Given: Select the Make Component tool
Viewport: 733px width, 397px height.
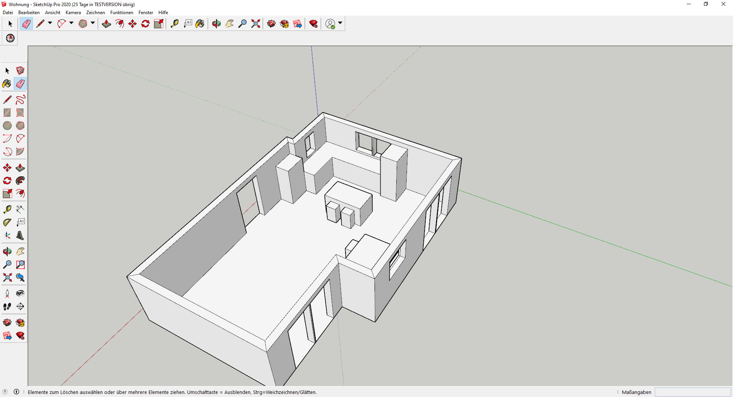Looking at the screenshot, I should [x=20, y=71].
